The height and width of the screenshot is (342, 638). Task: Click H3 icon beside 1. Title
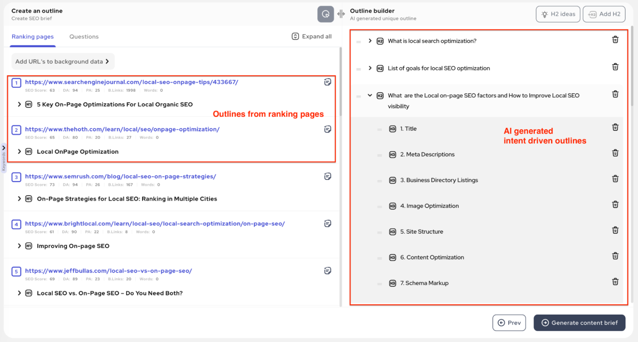393,129
